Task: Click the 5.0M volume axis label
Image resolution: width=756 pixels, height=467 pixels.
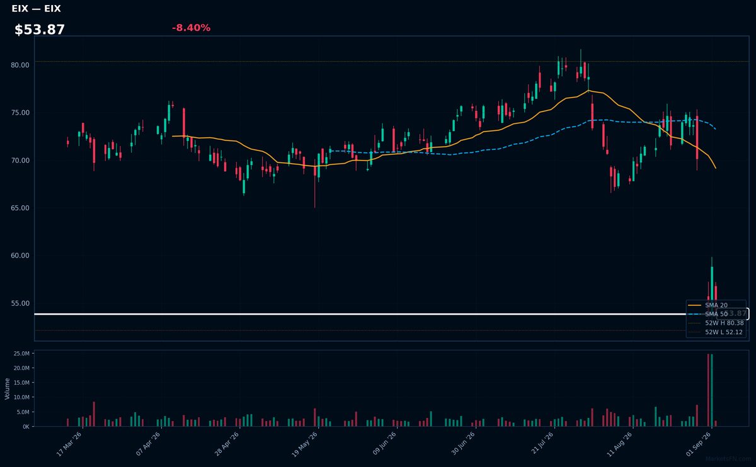Action: (x=23, y=412)
